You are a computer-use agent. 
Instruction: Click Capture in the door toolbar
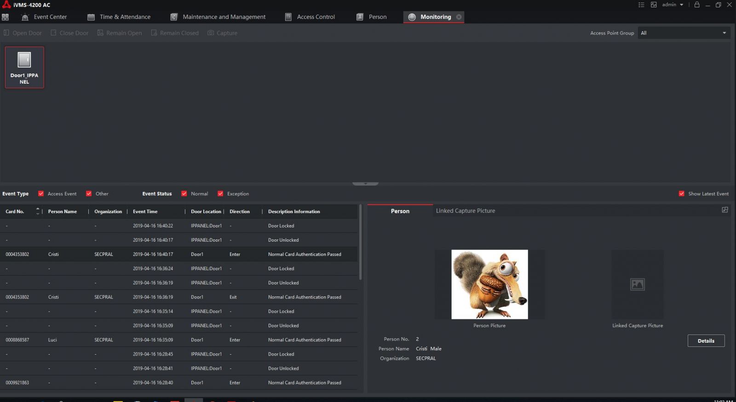(222, 33)
